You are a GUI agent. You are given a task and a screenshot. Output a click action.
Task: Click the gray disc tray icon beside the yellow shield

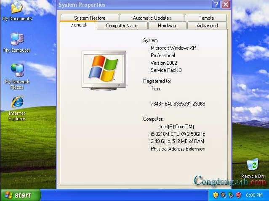pyautogui.click(x=223, y=195)
